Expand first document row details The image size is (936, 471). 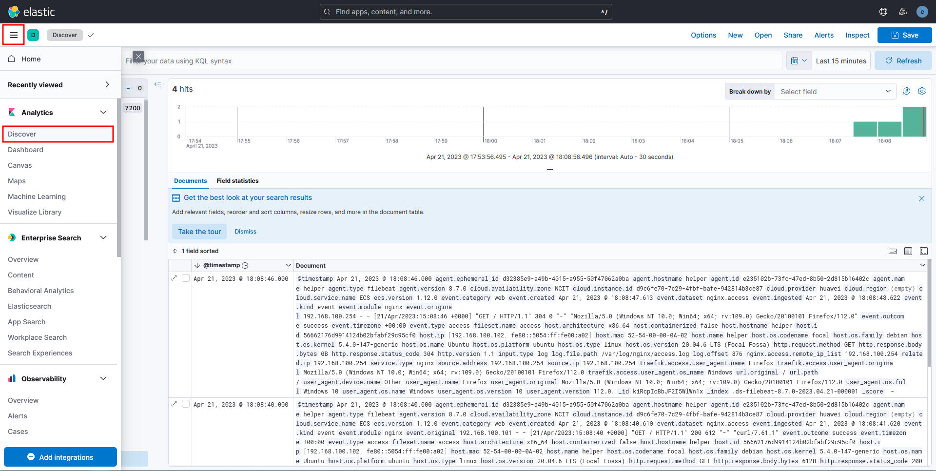tap(175, 278)
